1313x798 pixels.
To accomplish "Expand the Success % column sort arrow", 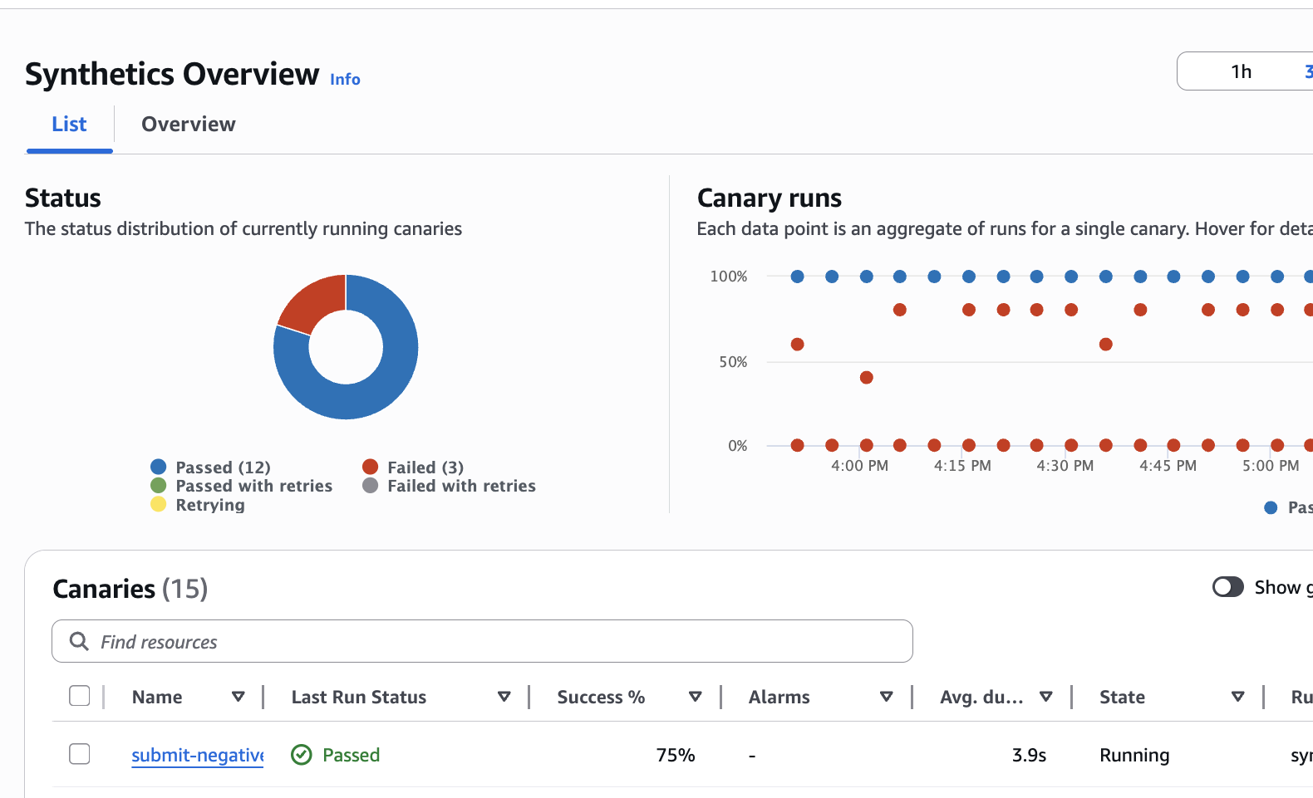I will click(x=696, y=697).
